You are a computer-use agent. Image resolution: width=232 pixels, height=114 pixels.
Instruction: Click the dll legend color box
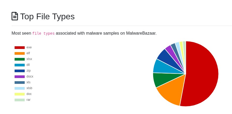[x=20, y=65]
